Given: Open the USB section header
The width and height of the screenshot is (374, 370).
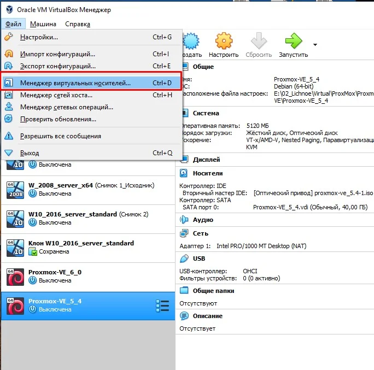Looking at the screenshot, I should 199,259.
